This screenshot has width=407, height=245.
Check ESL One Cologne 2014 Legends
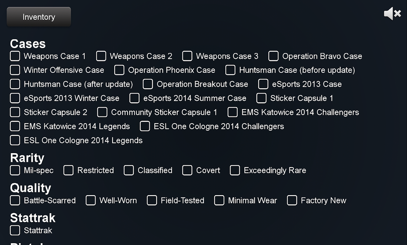click(x=15, y=140)
